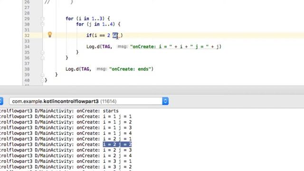Click the 'for (i in 1..3) {' code line
The image size is (304, 171).
pos(88,19)
